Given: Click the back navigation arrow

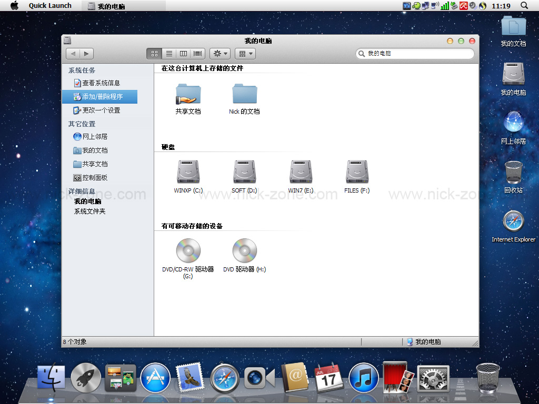Looking at the screenshot, I should tap(73, 54).
